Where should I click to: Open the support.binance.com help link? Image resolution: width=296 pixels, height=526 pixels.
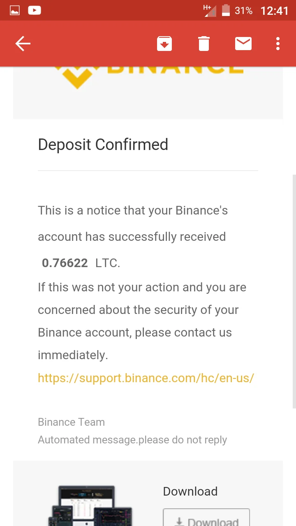(x=146, y=378)
